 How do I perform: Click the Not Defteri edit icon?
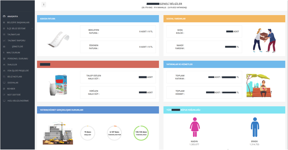(x=4, y=95)
